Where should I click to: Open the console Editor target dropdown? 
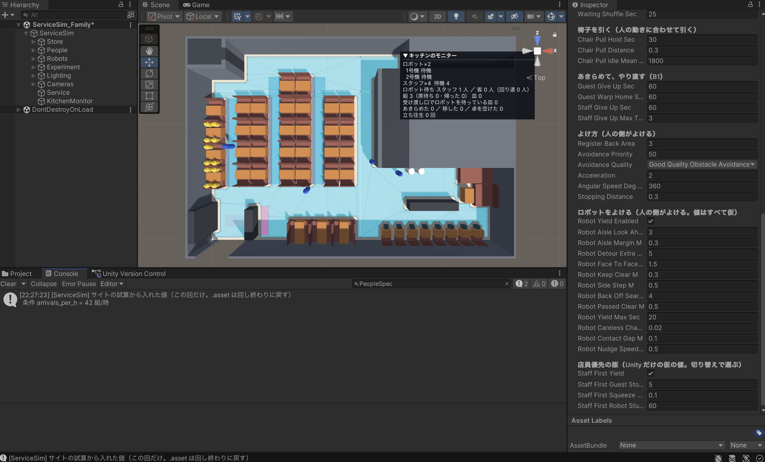(x=112, y=284)
